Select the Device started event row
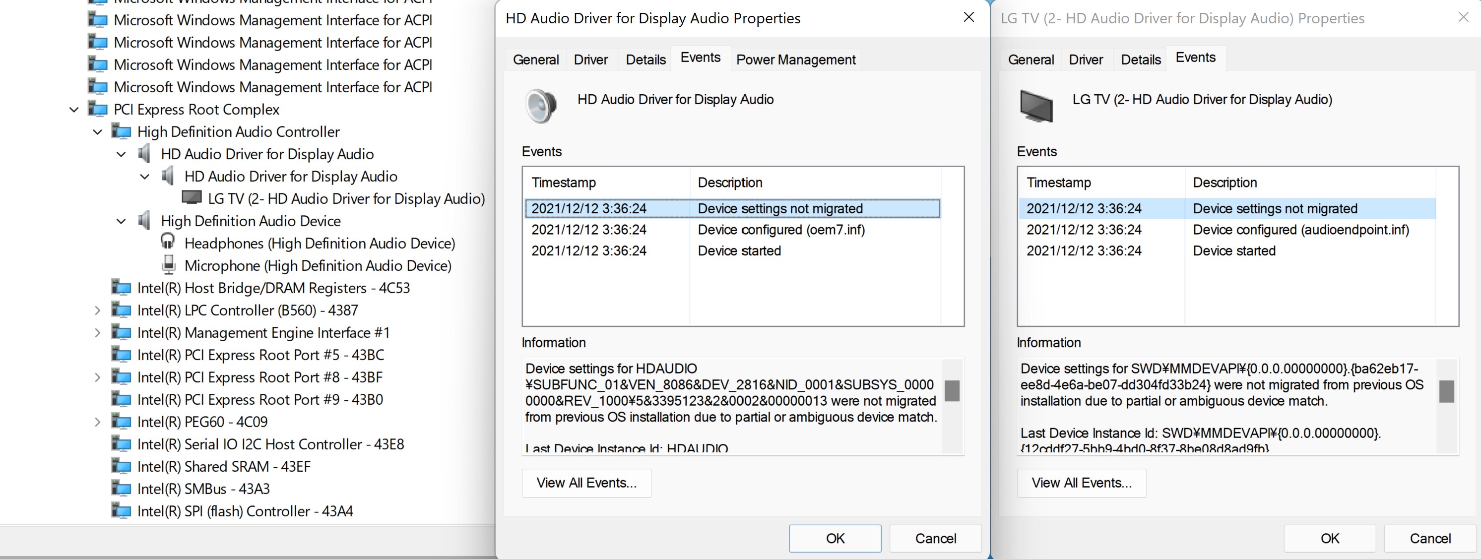 [x=739, y=250]
